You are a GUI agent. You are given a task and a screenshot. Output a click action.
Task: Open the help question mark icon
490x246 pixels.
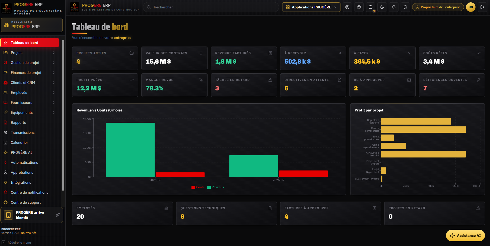[359, 7]
